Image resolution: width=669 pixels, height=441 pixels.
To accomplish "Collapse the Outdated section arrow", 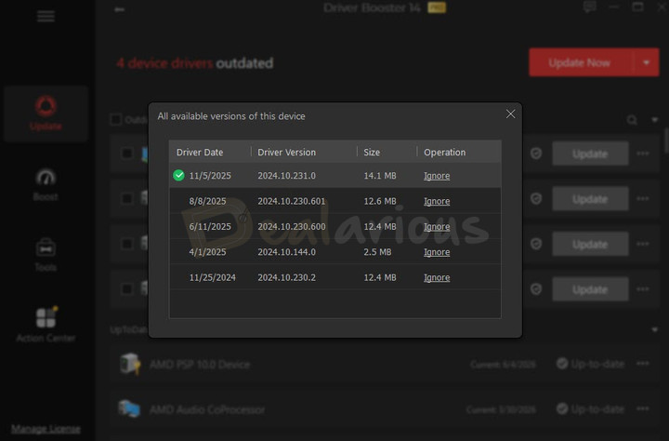I will click(x=654, y=120).
